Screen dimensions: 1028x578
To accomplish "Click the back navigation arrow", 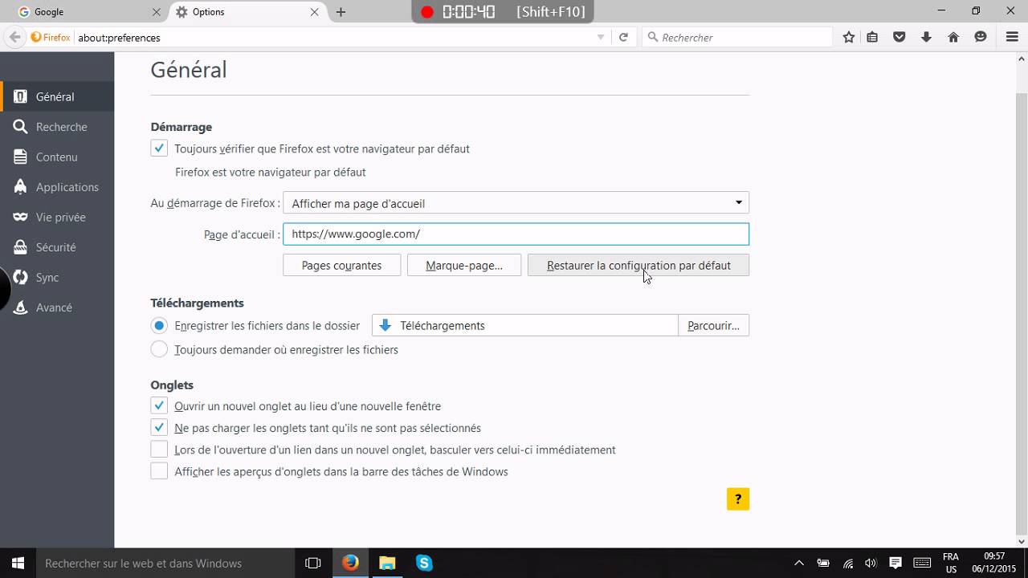I will tap(14, 37).
